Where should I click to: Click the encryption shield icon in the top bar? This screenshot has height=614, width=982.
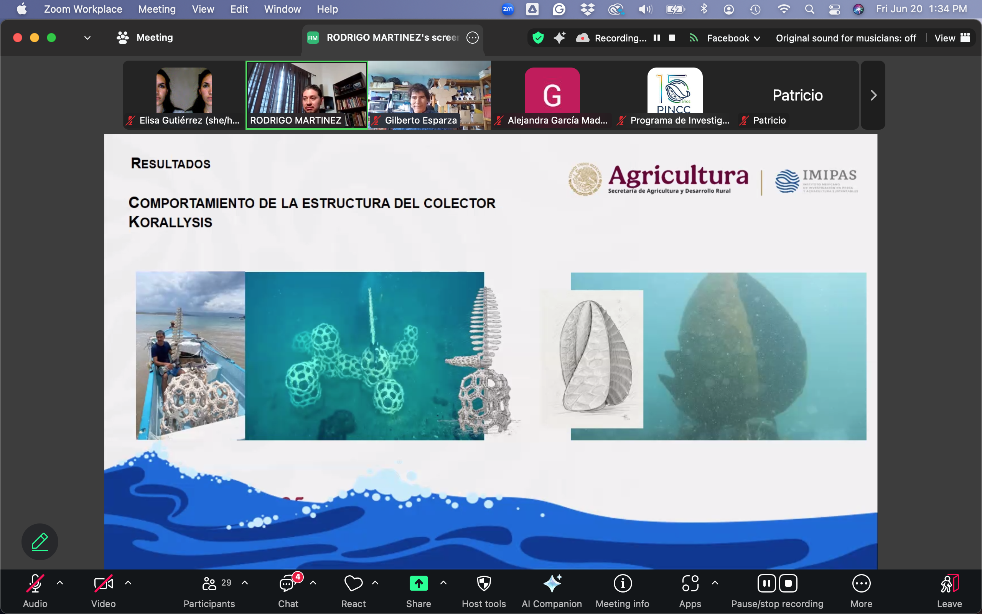pyautogui.click(x=538, y=38)
